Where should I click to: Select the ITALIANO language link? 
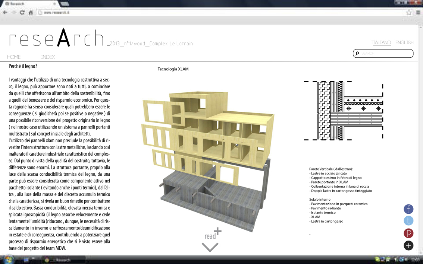click(381, 42)
